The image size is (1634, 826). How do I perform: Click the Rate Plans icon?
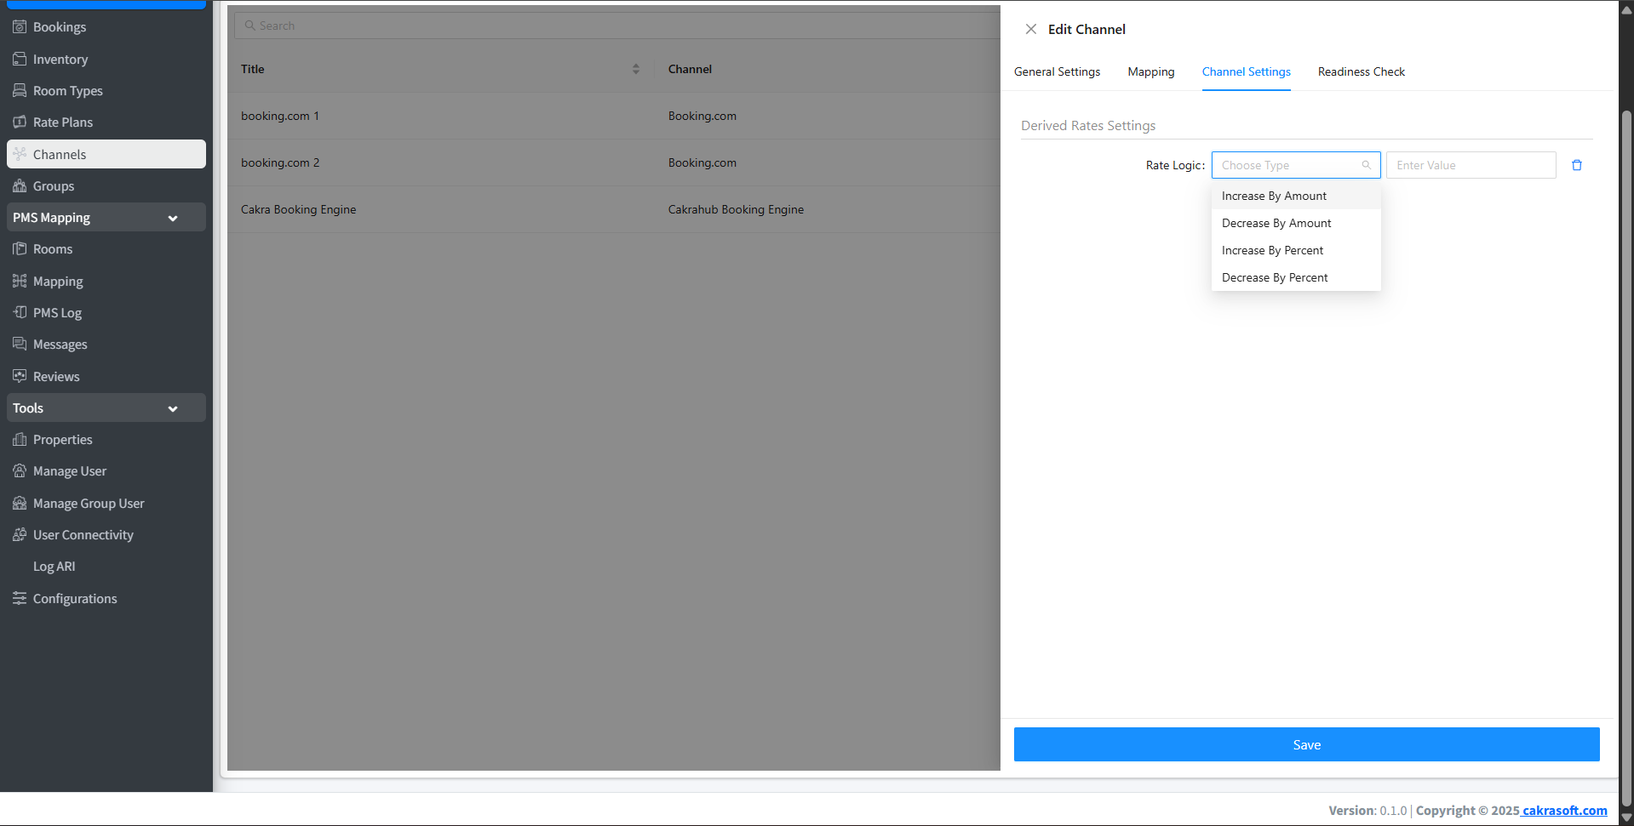click(20, 122)
